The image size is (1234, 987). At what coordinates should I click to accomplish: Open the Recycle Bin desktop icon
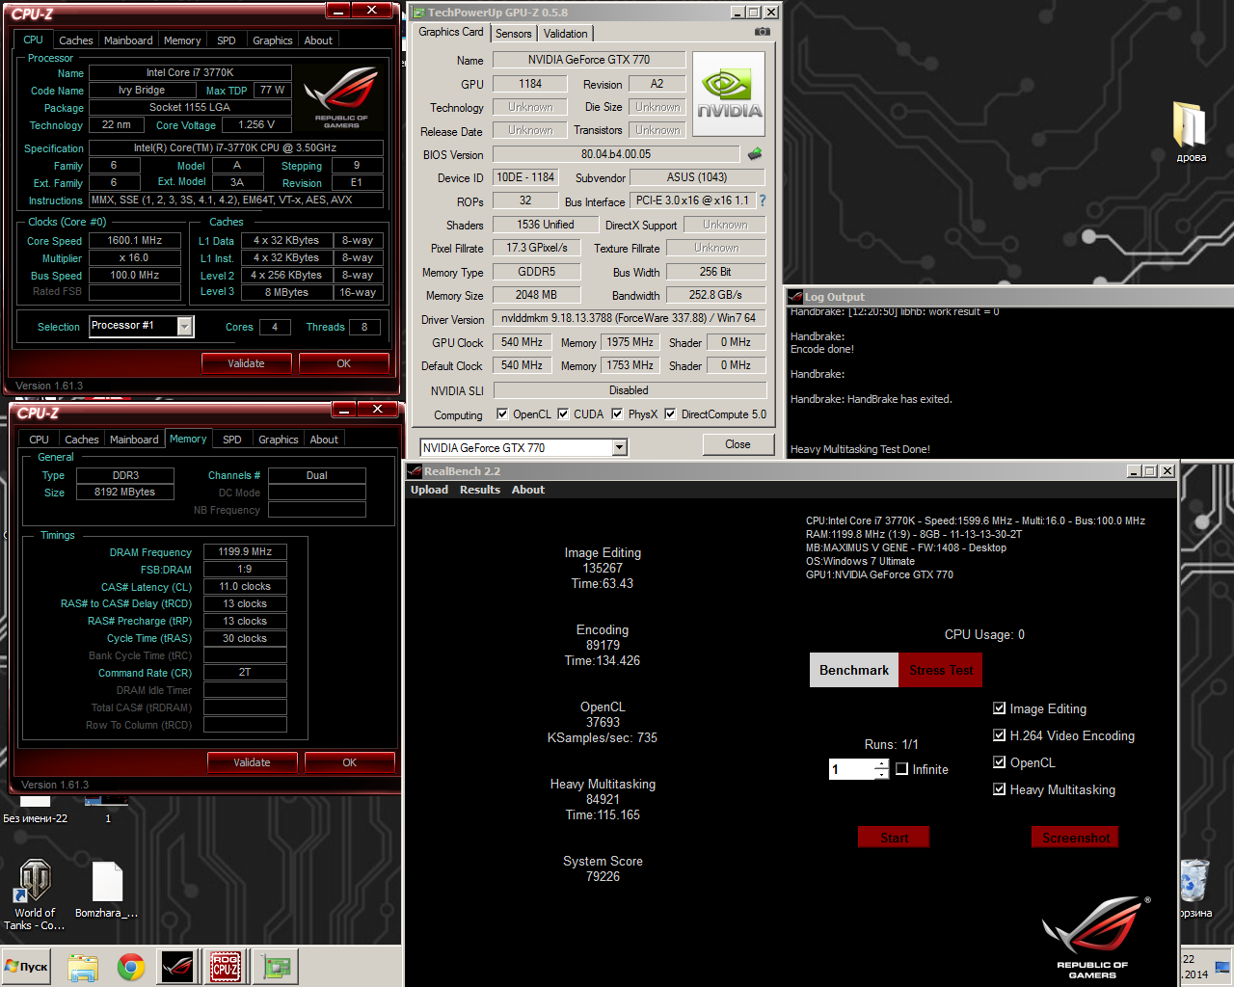(1194, 889)
